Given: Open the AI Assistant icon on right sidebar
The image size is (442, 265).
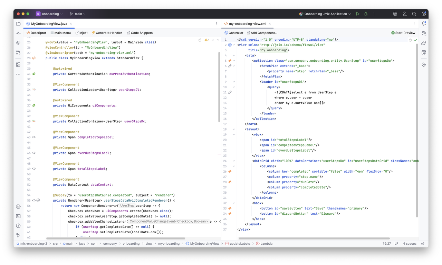Looking at the screenshot, I should coord(424,64).
